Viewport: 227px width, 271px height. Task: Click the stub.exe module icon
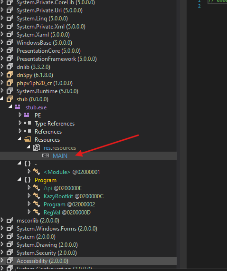pos(18,107)
